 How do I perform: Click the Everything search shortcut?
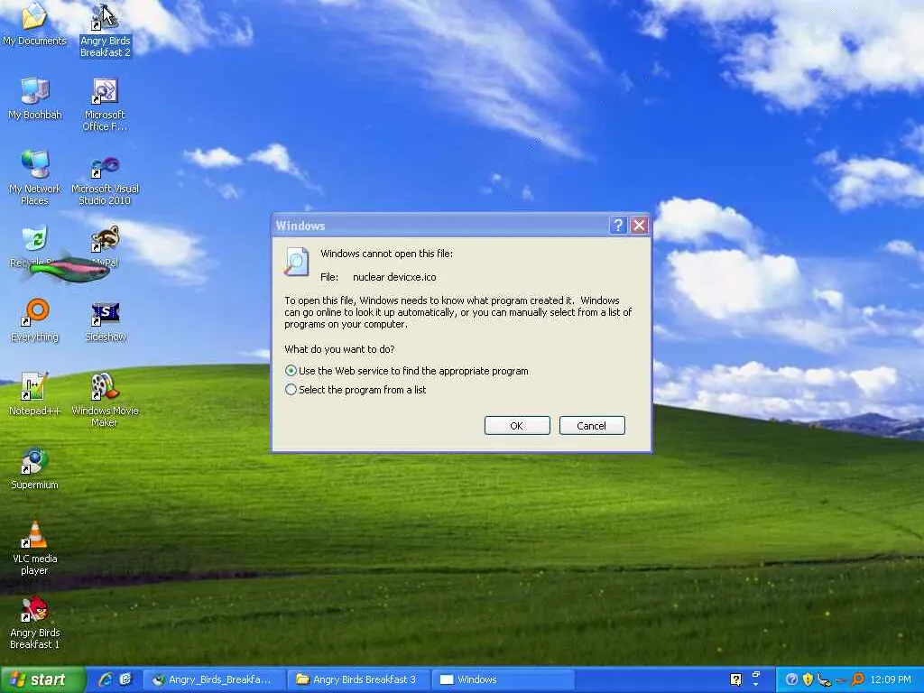click(x=35, y=320)
